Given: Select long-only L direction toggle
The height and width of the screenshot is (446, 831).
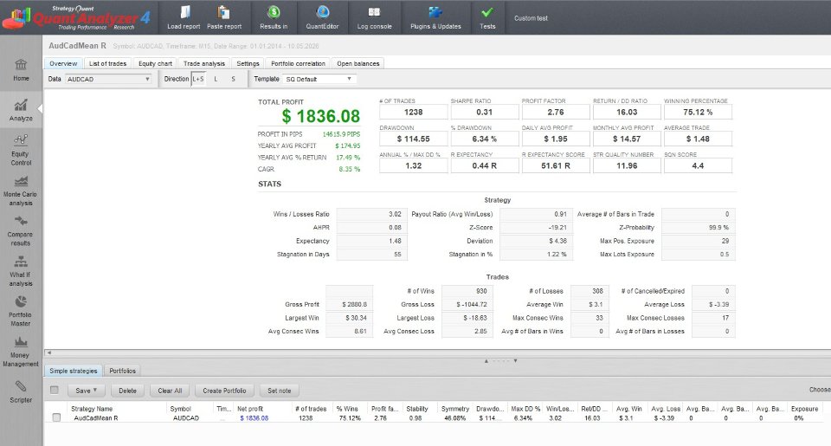Looking at the screenshot, I should click(216, 79).
